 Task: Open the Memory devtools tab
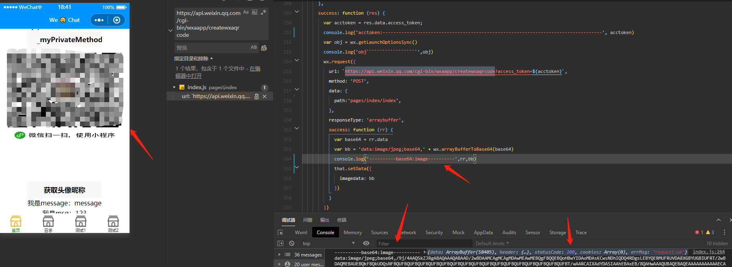(353, 233)
